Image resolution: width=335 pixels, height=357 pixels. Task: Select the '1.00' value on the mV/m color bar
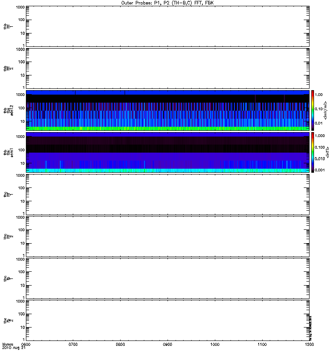coord(318,95)
